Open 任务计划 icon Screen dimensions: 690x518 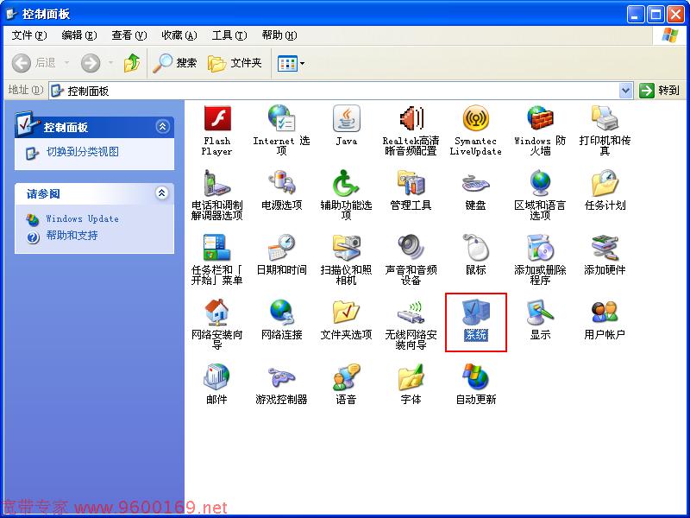click(x=605, y=190)
